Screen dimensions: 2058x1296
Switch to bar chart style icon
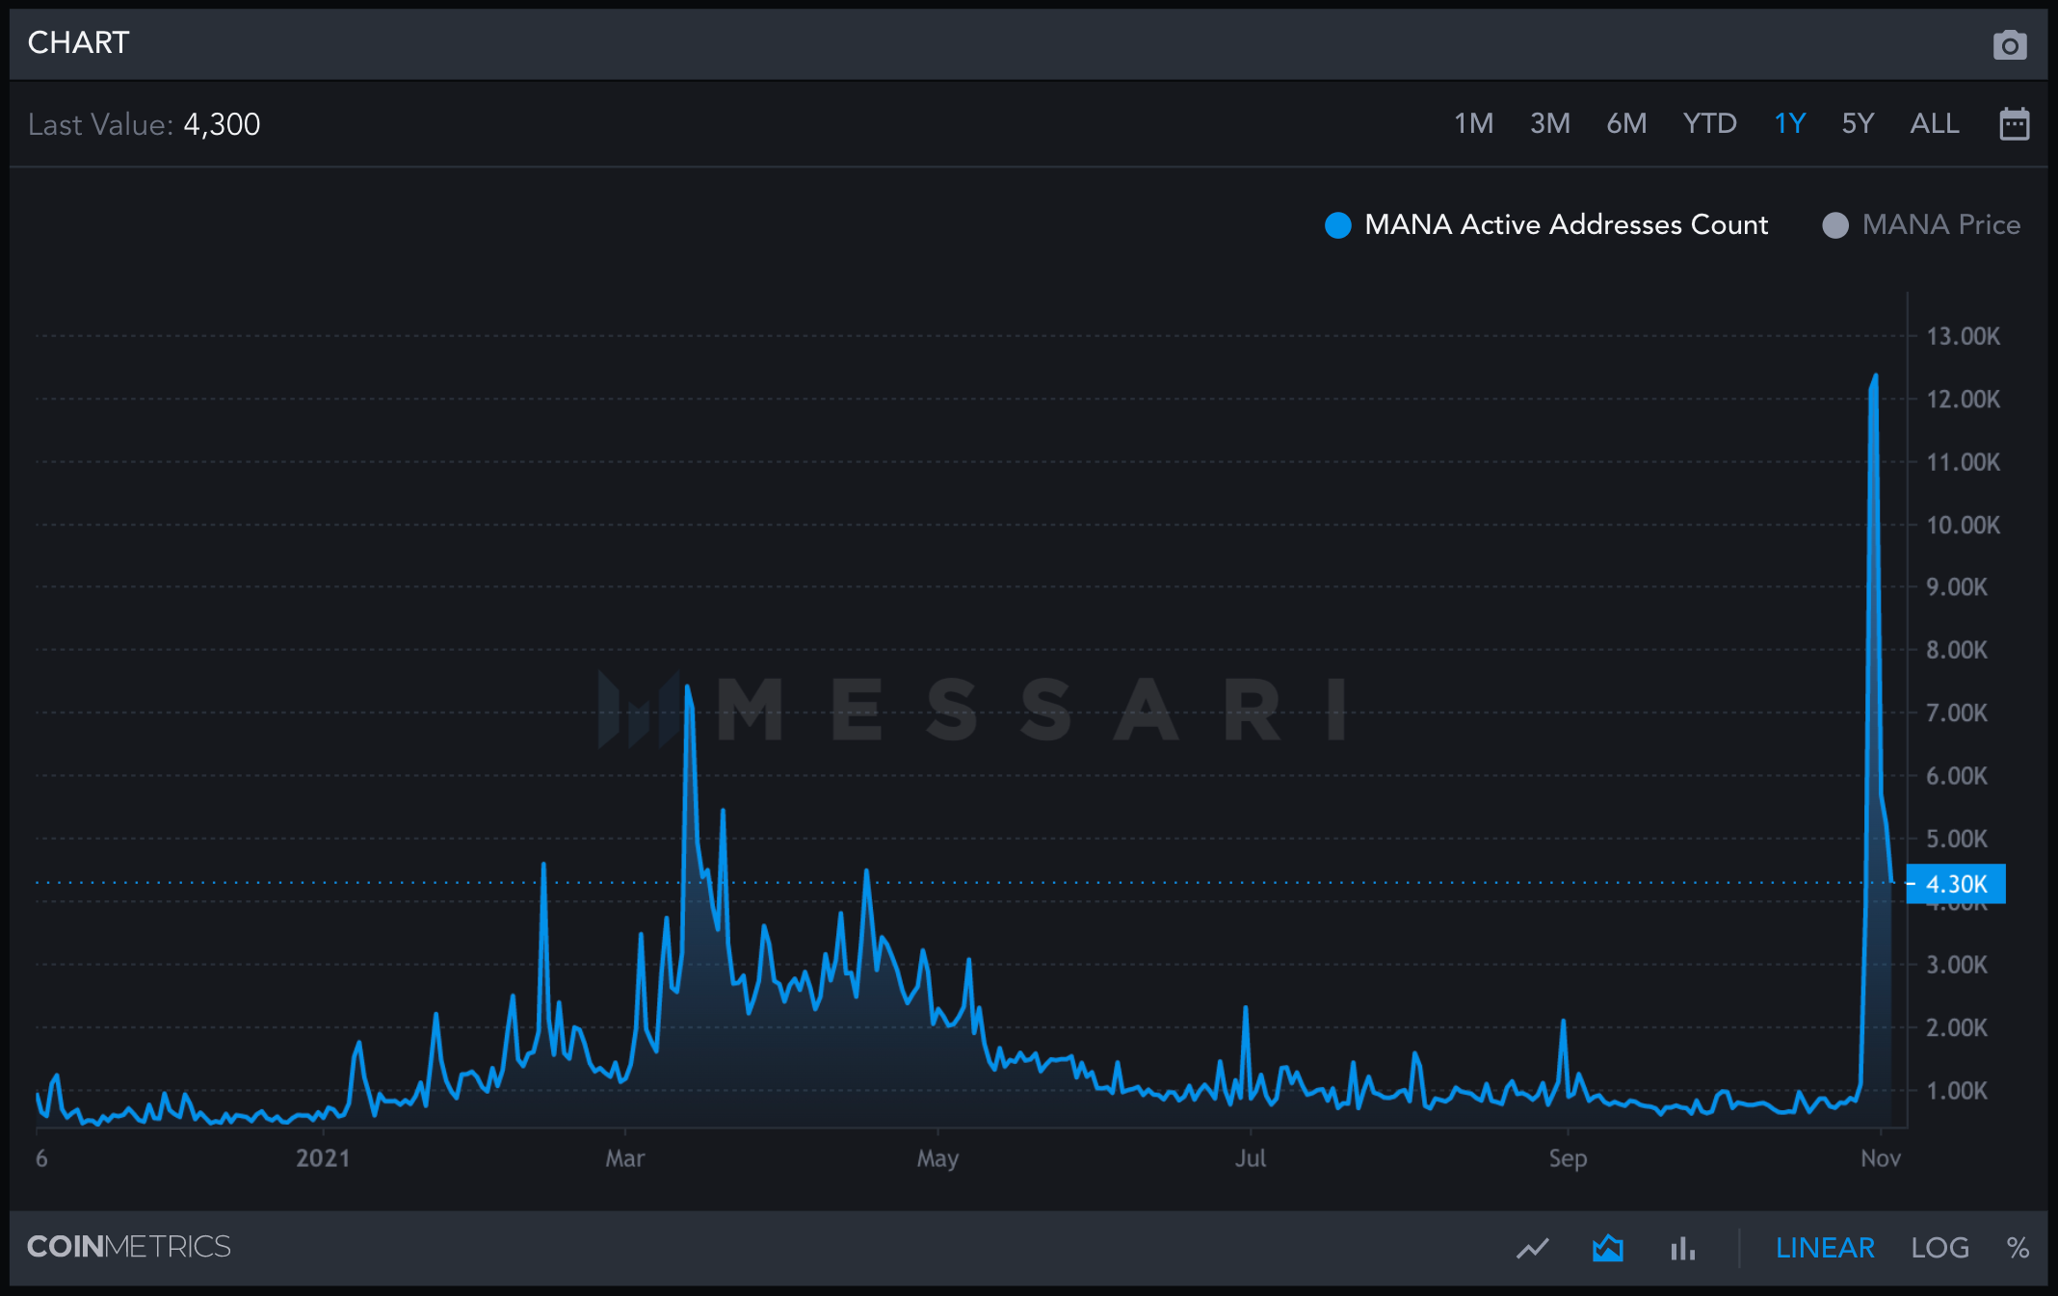tap(1682, 1248)
